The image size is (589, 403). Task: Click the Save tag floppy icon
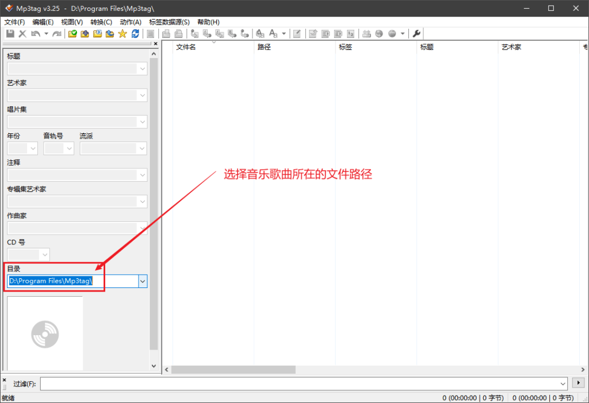[x=10, y=34]
